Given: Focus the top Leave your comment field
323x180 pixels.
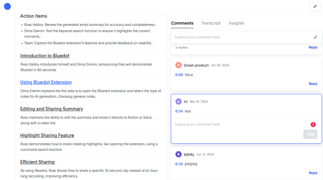Looking at the screenshot, I should tap(246, 37).
